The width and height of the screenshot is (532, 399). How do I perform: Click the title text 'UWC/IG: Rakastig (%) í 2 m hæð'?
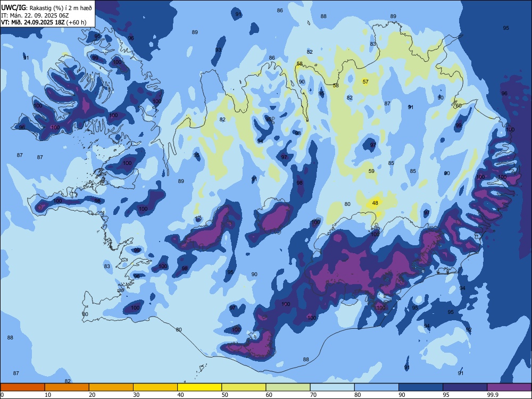coord(46,7)
